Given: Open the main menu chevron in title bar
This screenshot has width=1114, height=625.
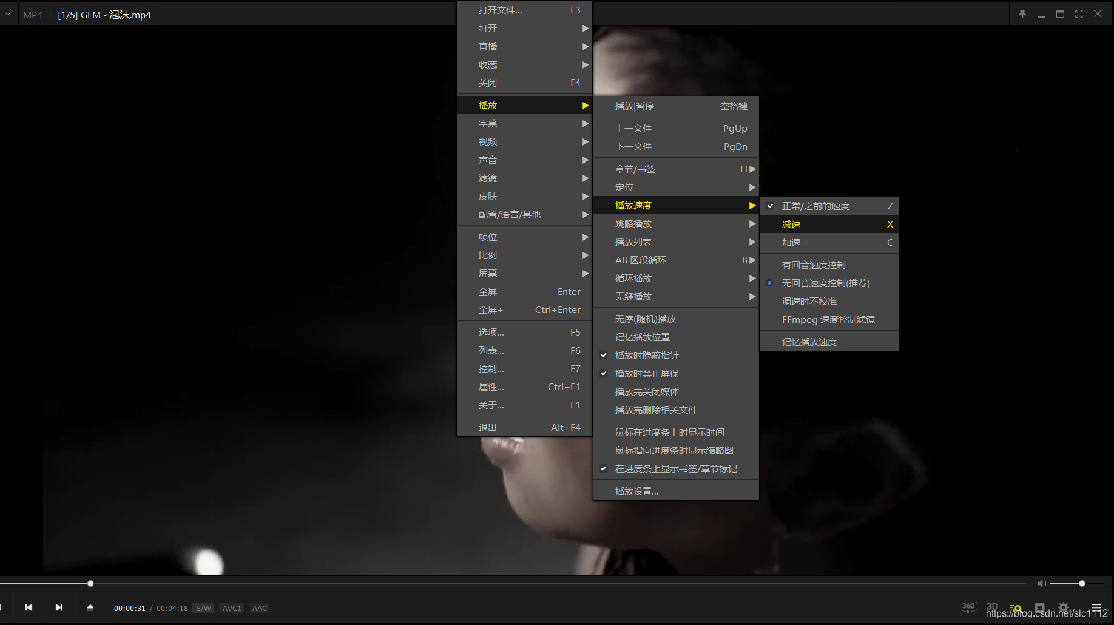Looking at the screenshot, I should 8,14.
